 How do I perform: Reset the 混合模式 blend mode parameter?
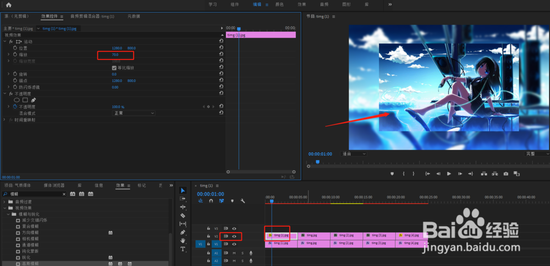pyautogui.click(x=221, y=113)
